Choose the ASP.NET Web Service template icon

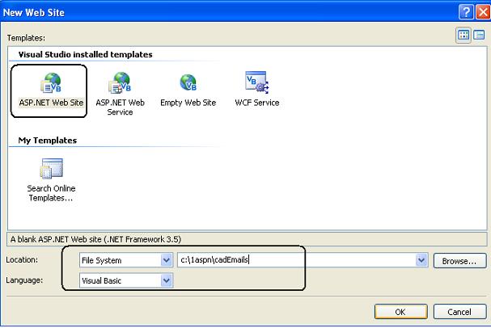tap(120, 83)
